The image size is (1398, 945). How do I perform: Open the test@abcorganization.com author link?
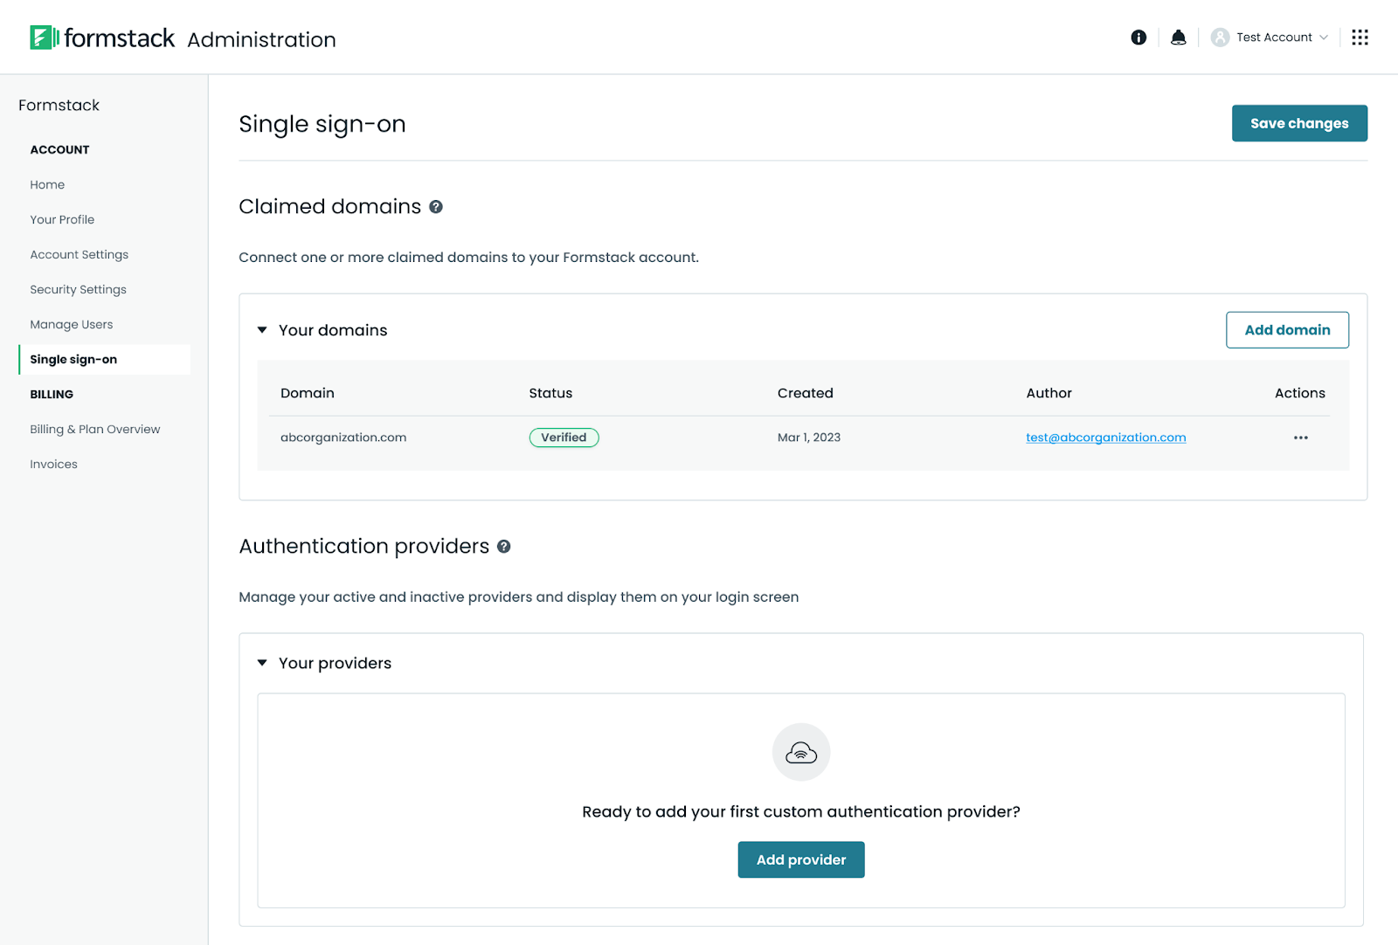point(1105,438)
